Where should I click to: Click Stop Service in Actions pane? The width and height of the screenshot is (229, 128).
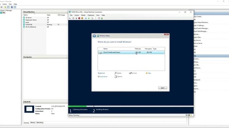[197, 40]
